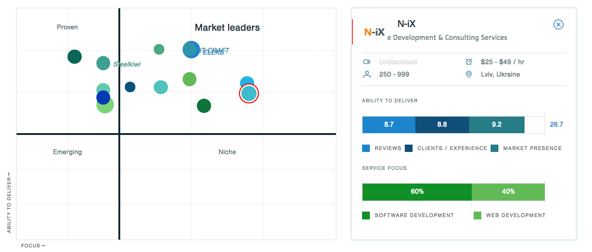Click the location pin icon near Lviv
The height and width of the screenshot is (252, 592).
469,74
